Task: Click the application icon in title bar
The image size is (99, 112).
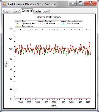Action: click(x=4, y=4)
